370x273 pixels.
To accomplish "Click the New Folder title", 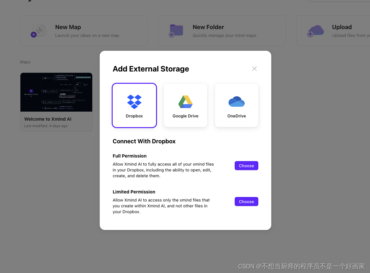I will 208,27.
